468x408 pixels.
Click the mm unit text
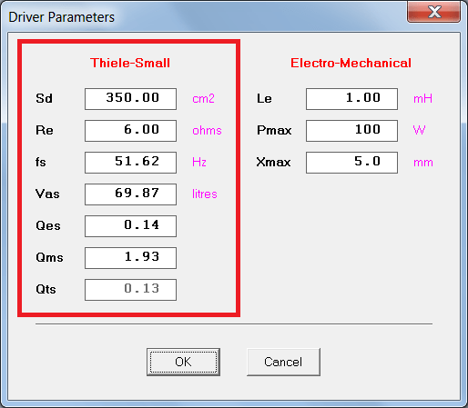pyautogui.click(x=423, y=163)
